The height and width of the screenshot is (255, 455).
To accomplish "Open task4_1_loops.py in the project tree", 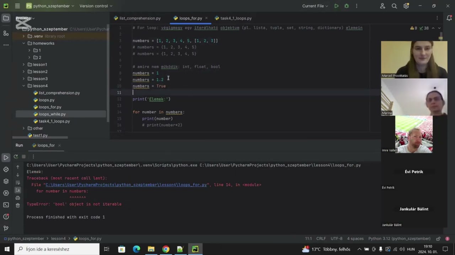I will pyautogui.click(x=54, y=121).
